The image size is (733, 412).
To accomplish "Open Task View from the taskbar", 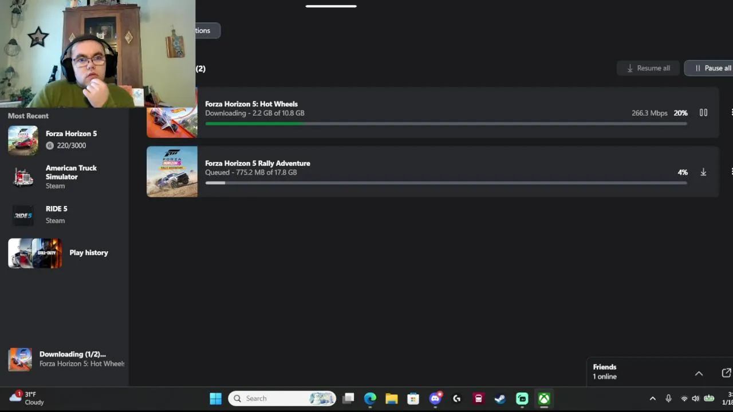I will [x=348, y=398].
